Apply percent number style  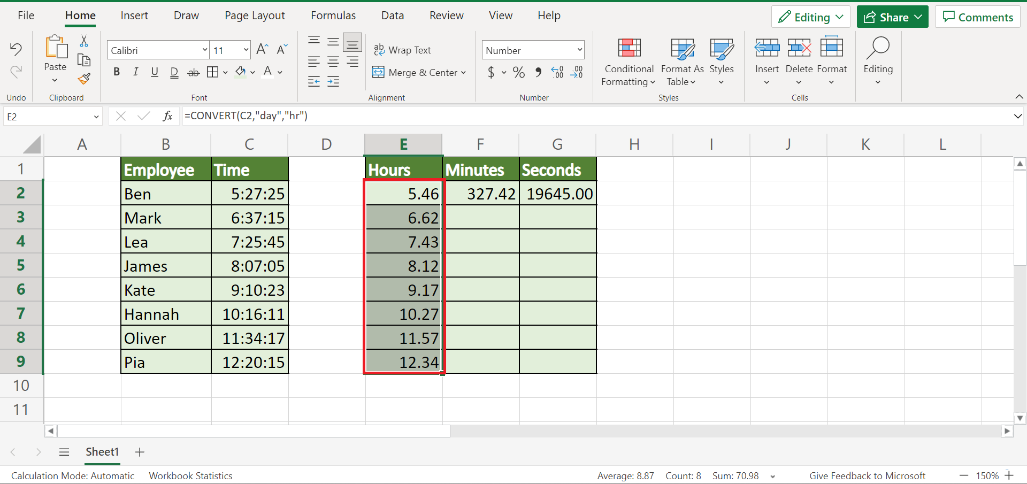tap(518, 72)
